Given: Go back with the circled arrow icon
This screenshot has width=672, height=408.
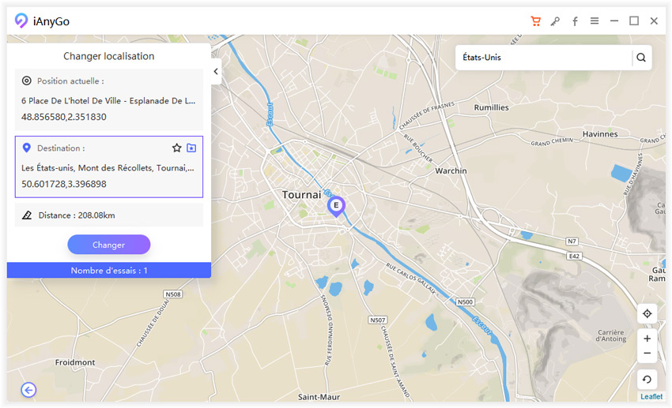Looking at the screenshot, I should pos(28,390).
